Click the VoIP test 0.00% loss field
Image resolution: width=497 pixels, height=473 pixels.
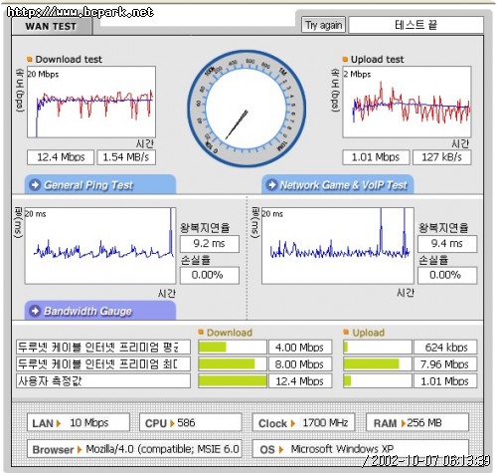[447, 275]
